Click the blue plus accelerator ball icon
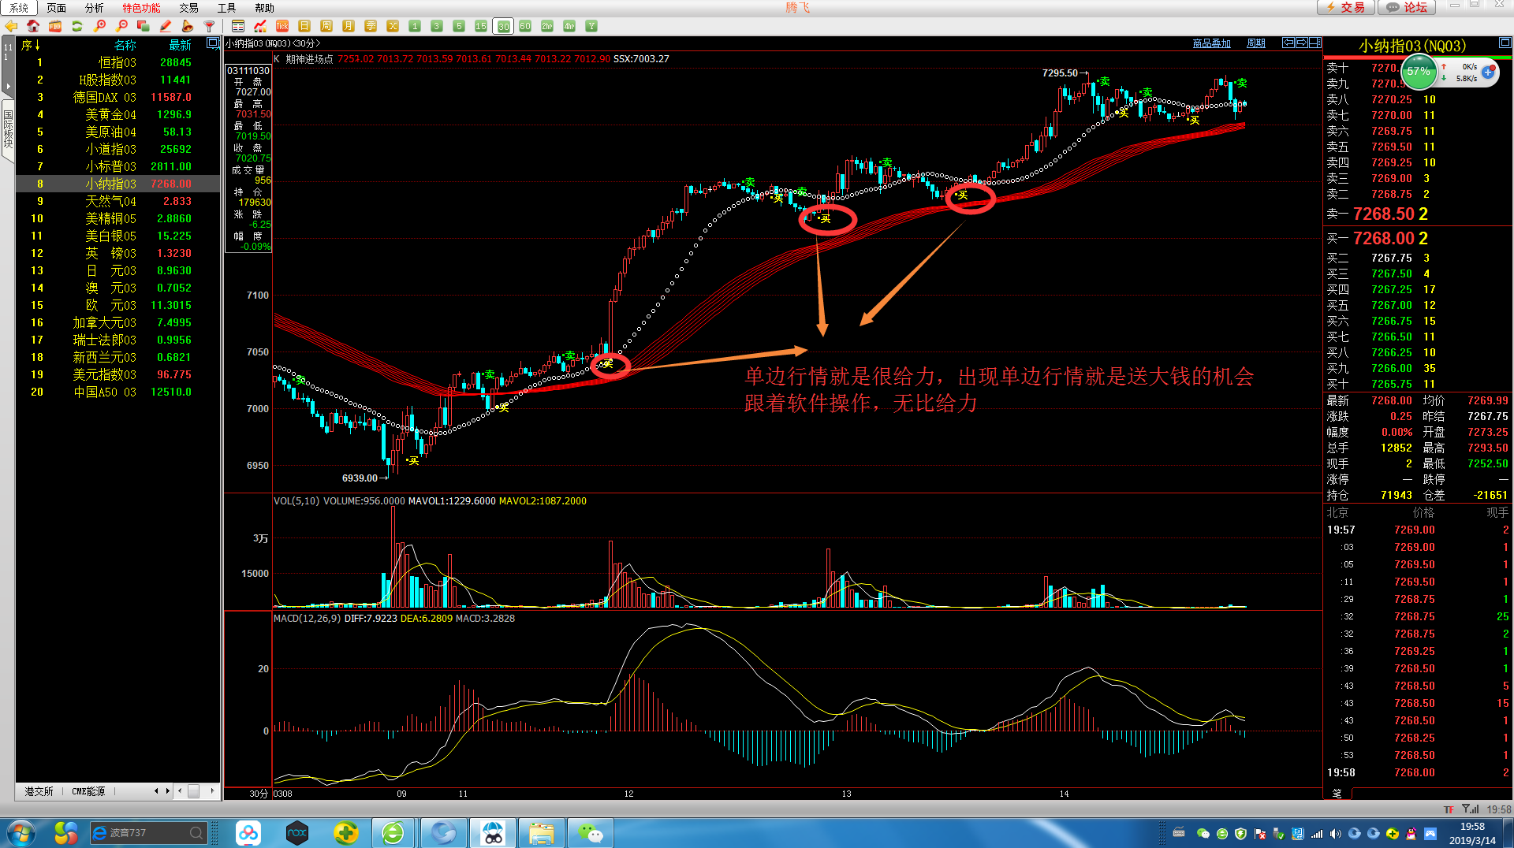 (1488, 73)
